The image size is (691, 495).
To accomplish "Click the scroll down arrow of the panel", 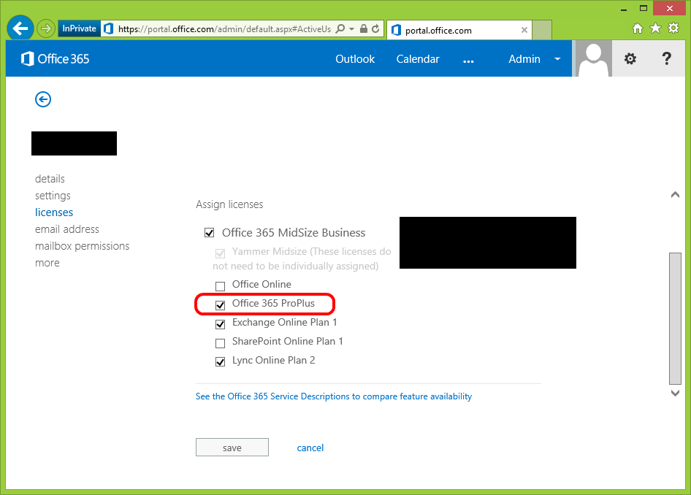I will (x=675, y=393).
